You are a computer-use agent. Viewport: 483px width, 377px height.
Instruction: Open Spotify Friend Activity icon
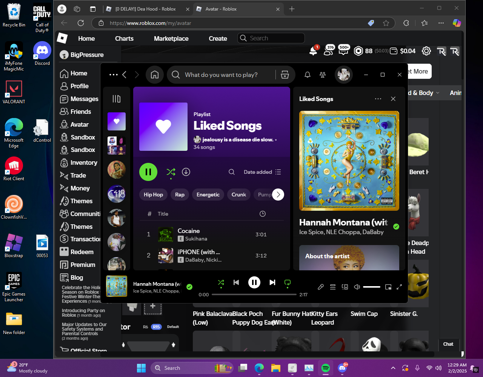323,75
